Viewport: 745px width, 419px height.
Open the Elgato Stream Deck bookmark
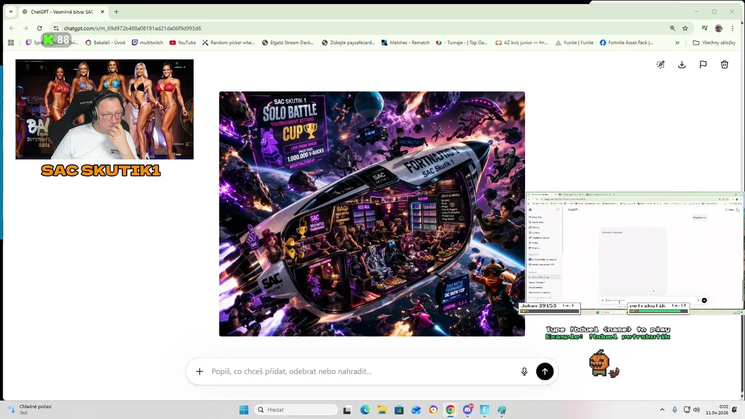point(288,42)
